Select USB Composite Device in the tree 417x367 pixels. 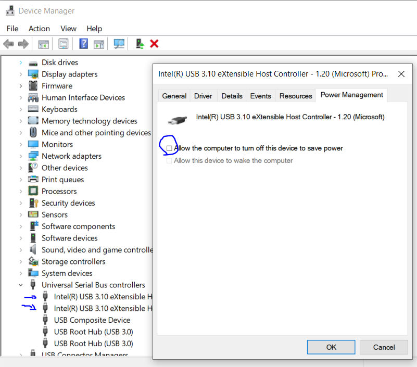tap(92, 320)
